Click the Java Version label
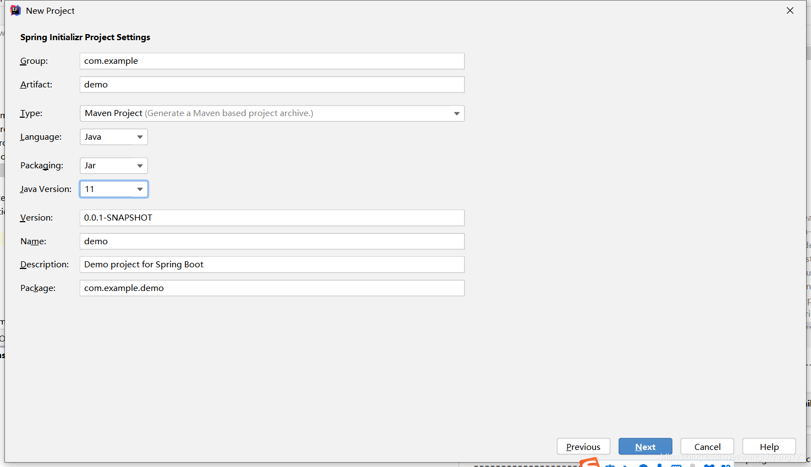Screen dimensions: 811x467 (x=46, y=189)
